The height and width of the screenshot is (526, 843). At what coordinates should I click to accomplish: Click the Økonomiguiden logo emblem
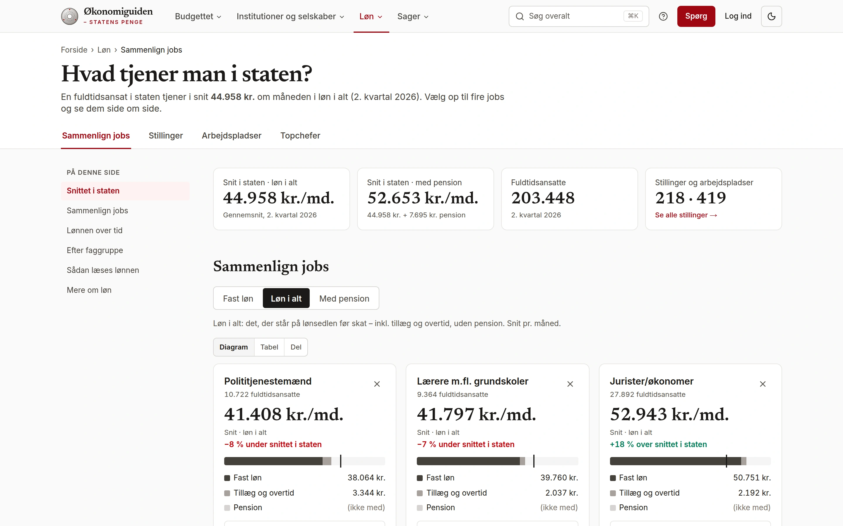[70, 16]
